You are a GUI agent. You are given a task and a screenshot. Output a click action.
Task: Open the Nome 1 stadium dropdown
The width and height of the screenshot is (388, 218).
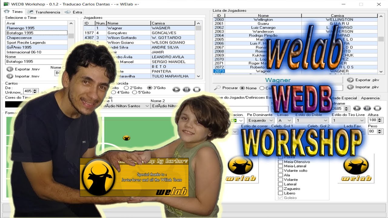click(147, 106)
